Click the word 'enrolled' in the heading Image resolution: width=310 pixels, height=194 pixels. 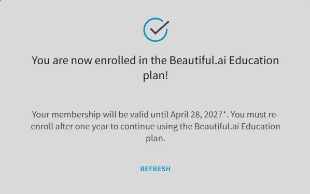tap(115, 60)
